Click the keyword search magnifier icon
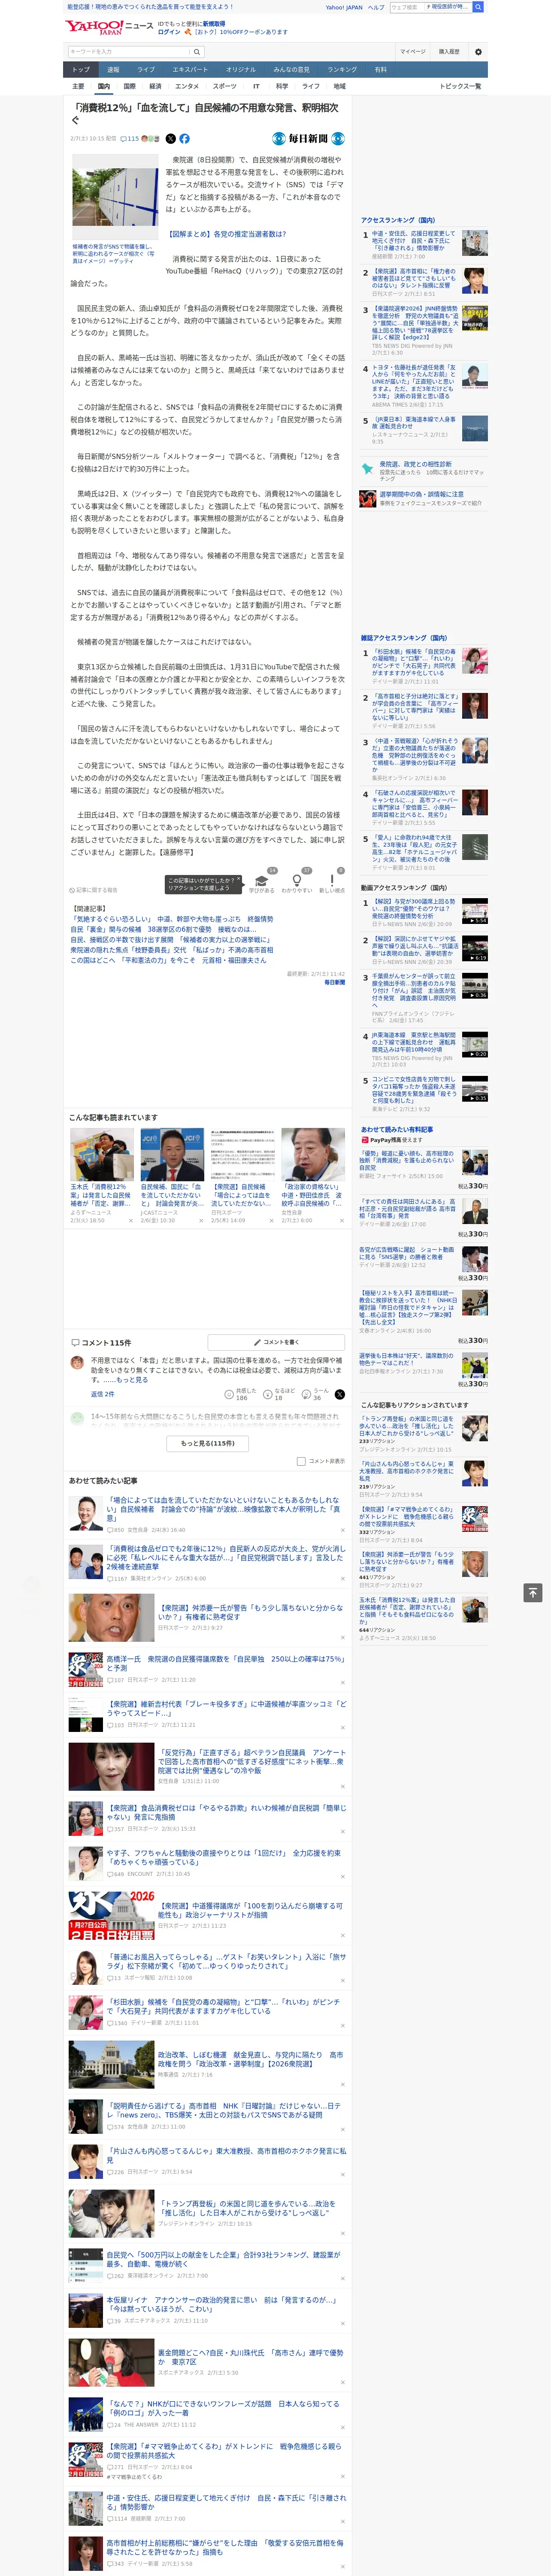 197,52
